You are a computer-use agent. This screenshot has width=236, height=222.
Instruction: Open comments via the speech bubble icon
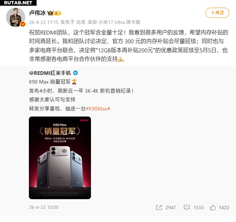(x=186, y=208)
